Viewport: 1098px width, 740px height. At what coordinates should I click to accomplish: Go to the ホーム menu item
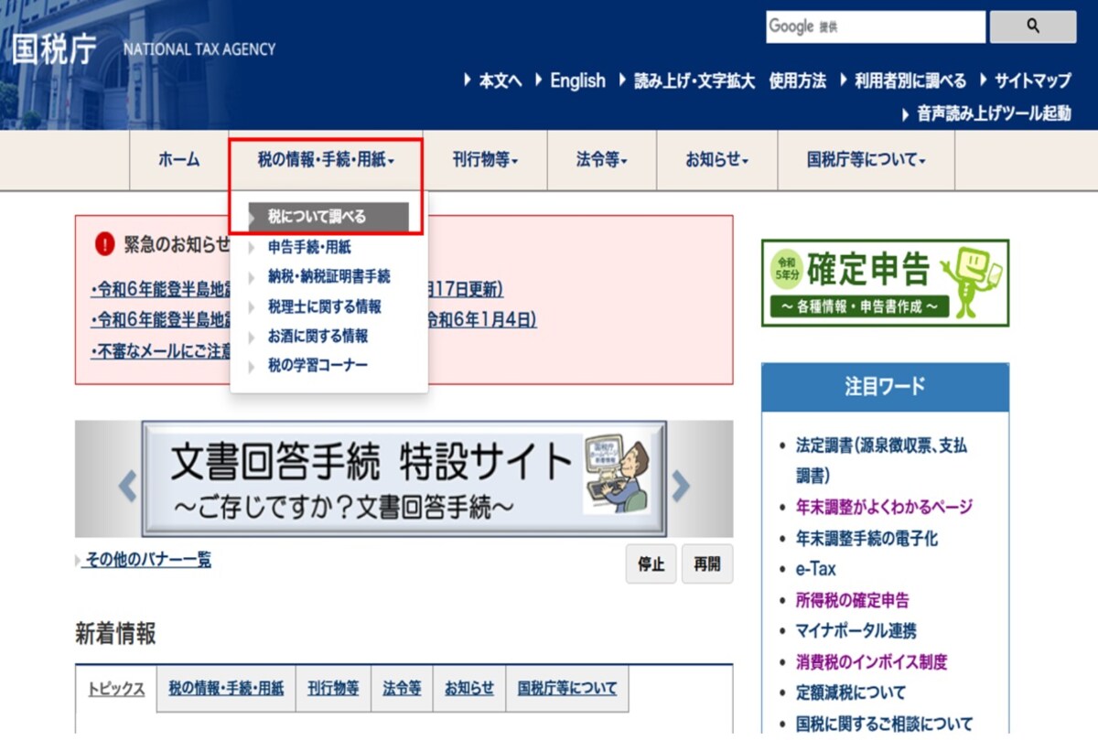[x=178, y=160]
